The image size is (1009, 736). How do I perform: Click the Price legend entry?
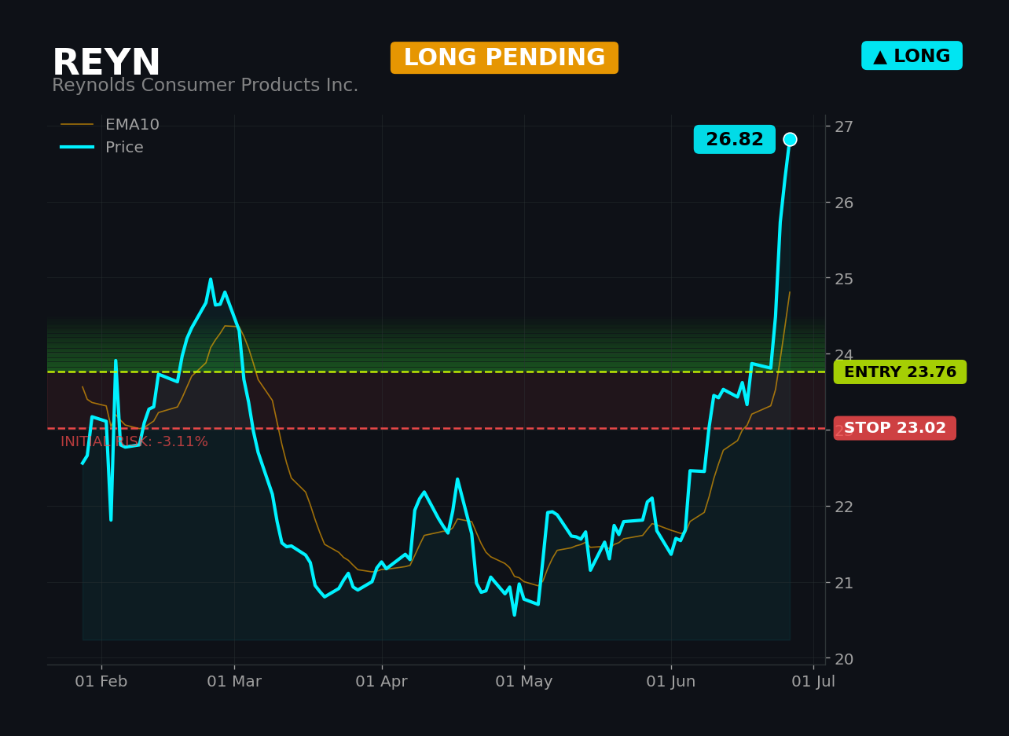102,148
